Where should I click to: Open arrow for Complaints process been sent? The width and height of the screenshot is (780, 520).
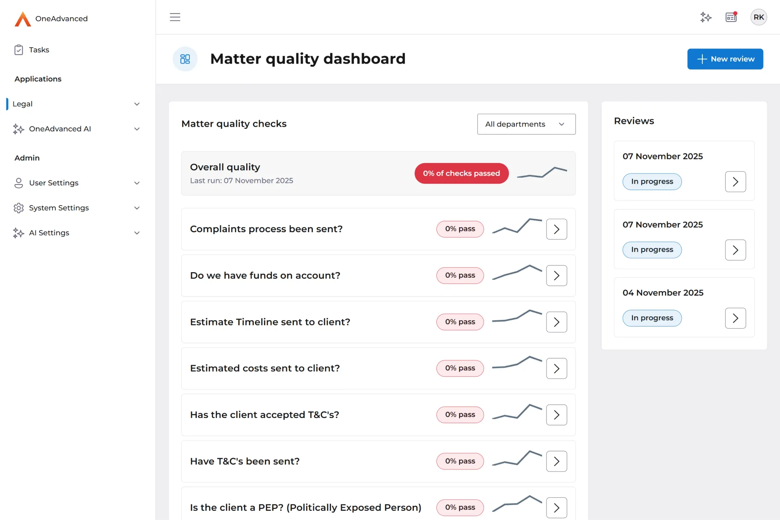556,229
